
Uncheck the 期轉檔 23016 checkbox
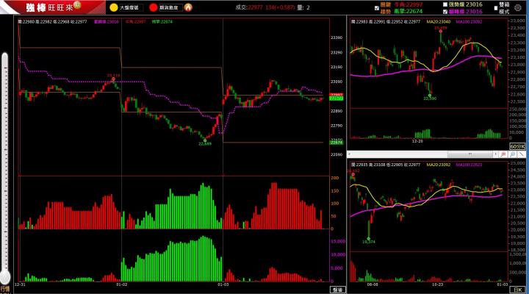445,11
